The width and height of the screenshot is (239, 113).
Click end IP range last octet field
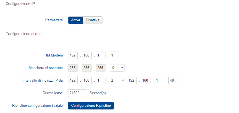(x=173, y=81)
